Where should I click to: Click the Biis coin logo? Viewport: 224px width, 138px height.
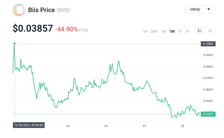coord(19,10)
